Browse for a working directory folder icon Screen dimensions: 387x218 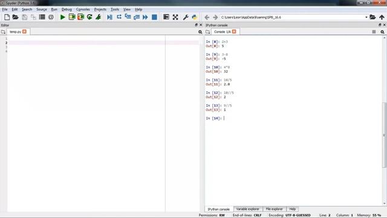tap(372, 17)
